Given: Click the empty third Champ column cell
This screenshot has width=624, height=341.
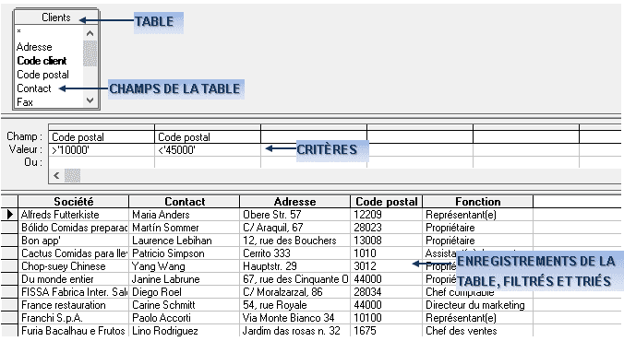Looking at the screenshot, I should [314, 137].
